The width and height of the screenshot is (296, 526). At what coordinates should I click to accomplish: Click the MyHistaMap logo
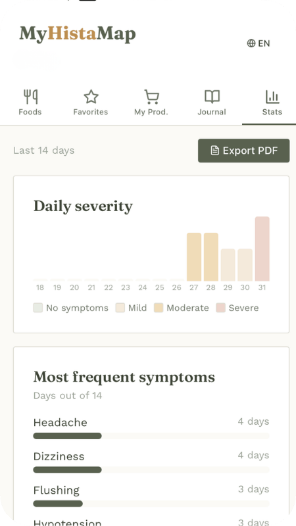tap(78, 34)
